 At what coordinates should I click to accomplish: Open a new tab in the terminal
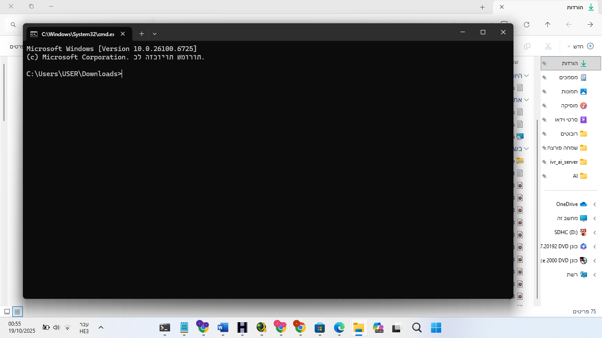pyautogui.click(x=141, y=34)
